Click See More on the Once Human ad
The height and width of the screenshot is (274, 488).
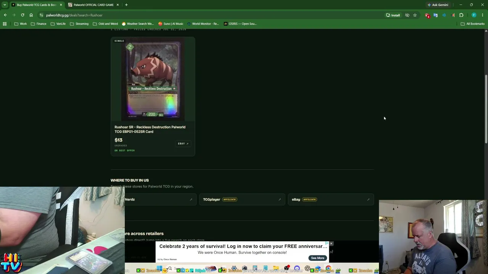click(318, 258)
